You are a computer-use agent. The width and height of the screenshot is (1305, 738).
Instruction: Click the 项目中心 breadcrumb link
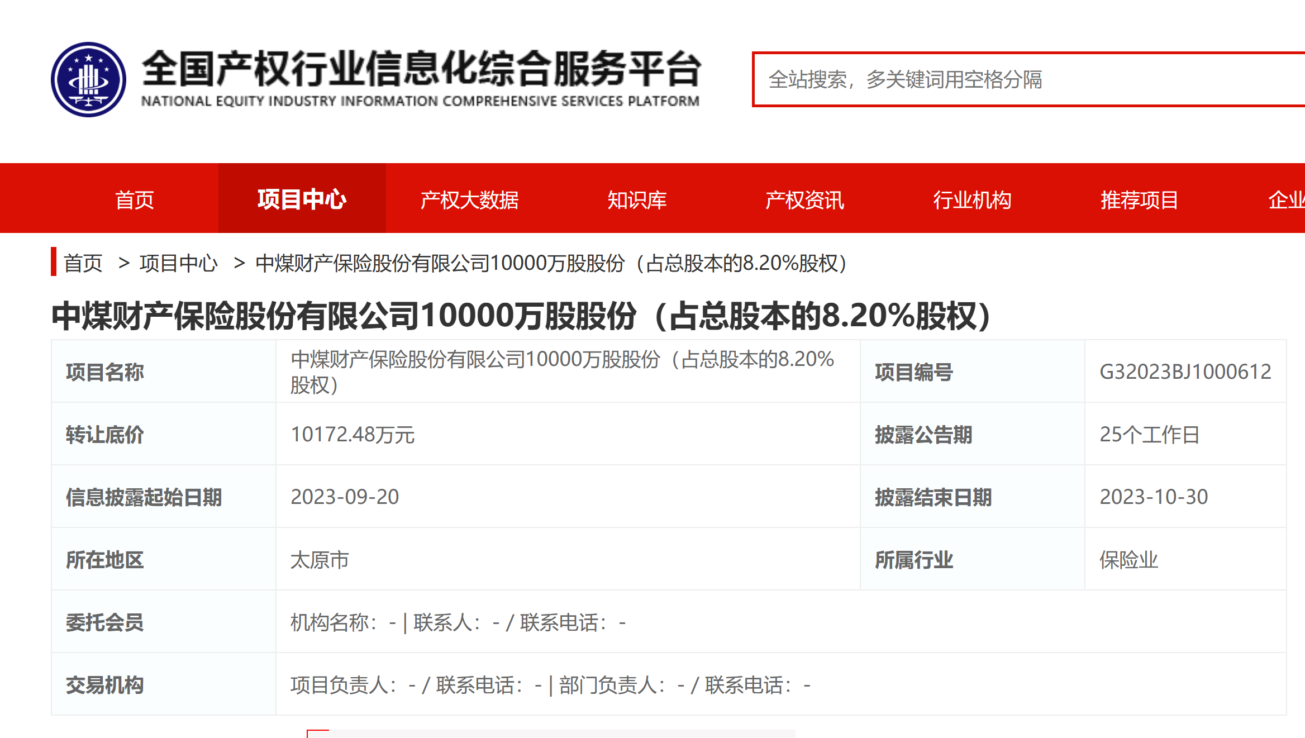[178, 263]
